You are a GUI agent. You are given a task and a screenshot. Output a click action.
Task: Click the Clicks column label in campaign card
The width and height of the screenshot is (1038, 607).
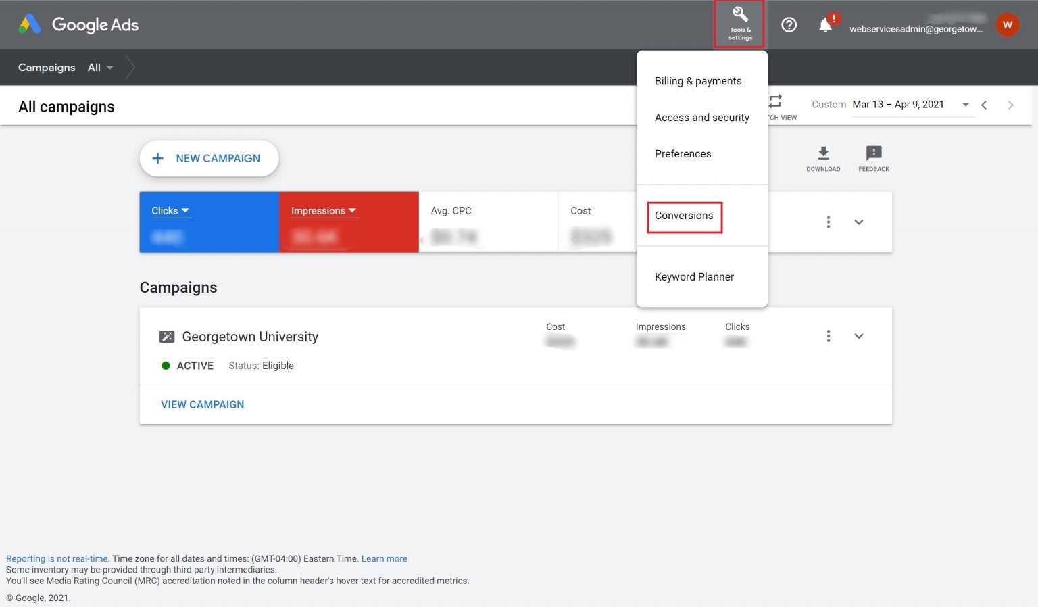[737, 327]
